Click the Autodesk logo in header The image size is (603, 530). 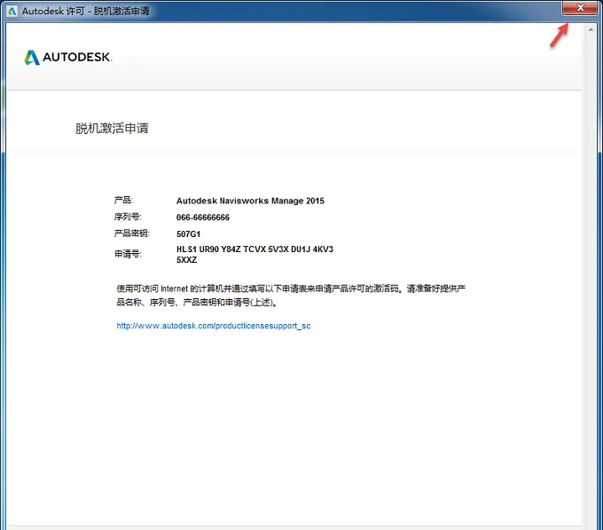(x=68, y=58)
